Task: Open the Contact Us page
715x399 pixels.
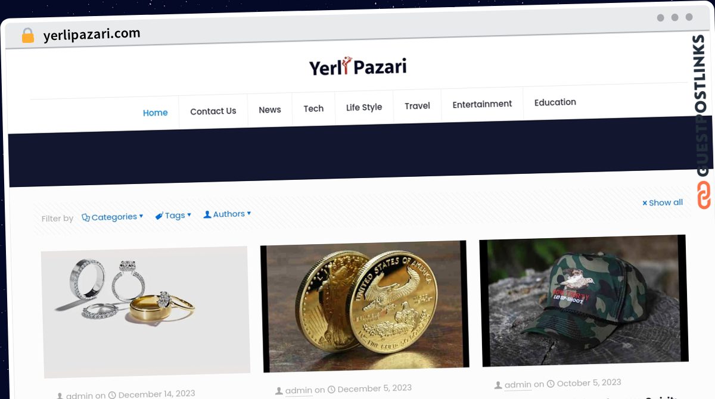Action: (x=213, y=111)
